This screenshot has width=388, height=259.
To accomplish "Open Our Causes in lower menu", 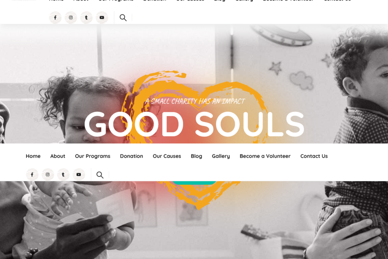I will point(167,156).
